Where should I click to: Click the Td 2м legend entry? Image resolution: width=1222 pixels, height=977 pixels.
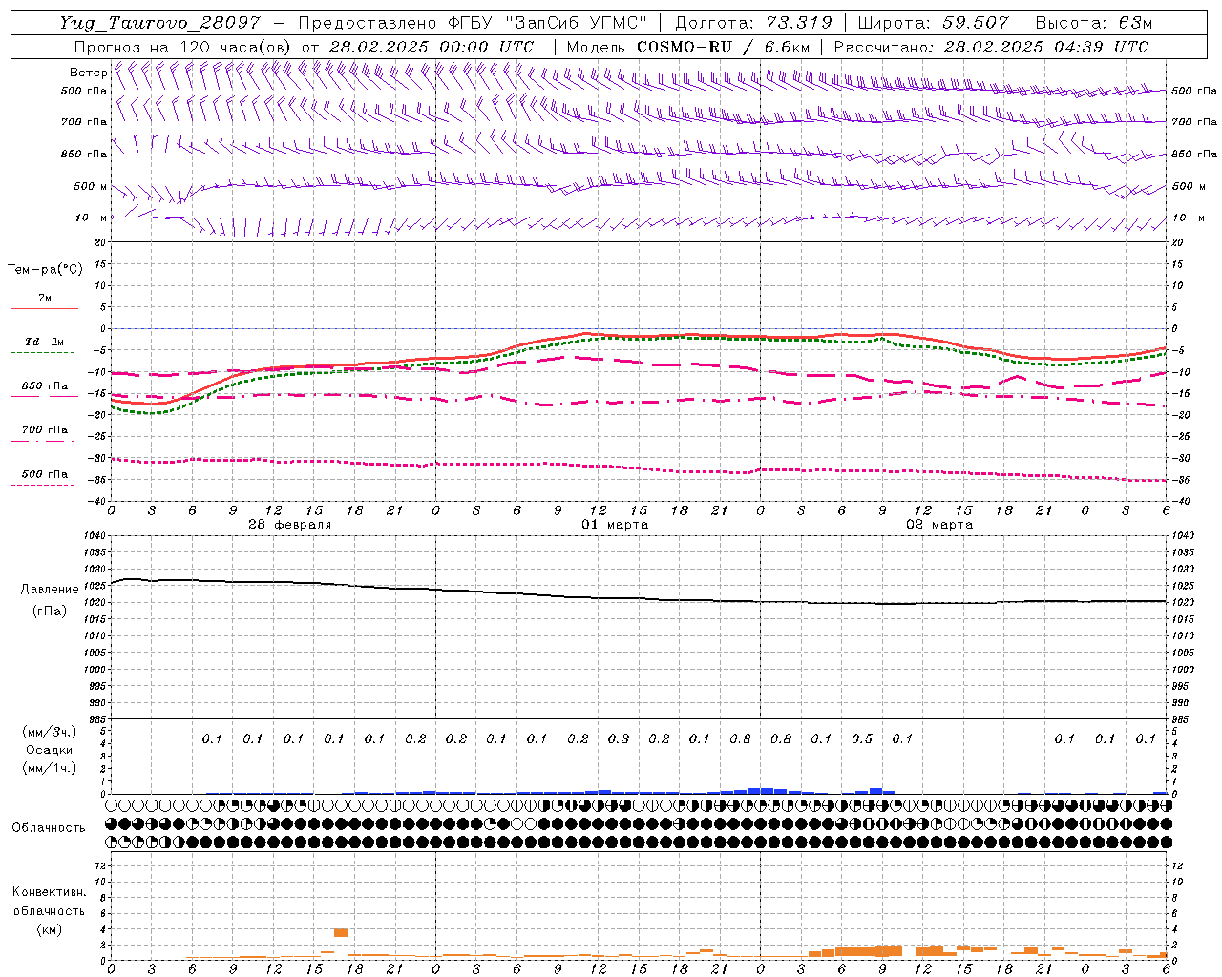point(45,342)
